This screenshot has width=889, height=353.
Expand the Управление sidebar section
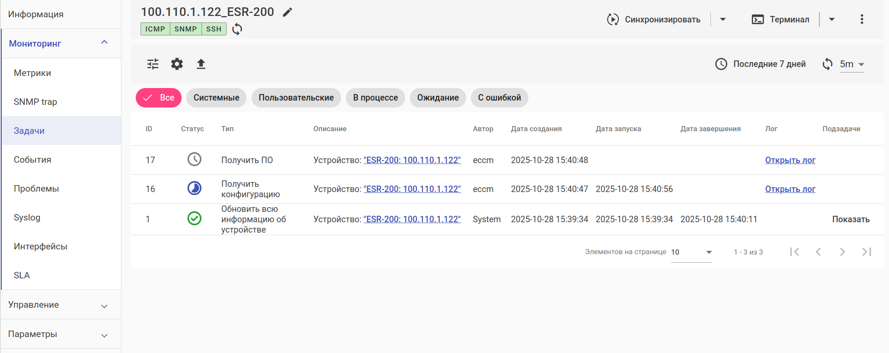61,305
